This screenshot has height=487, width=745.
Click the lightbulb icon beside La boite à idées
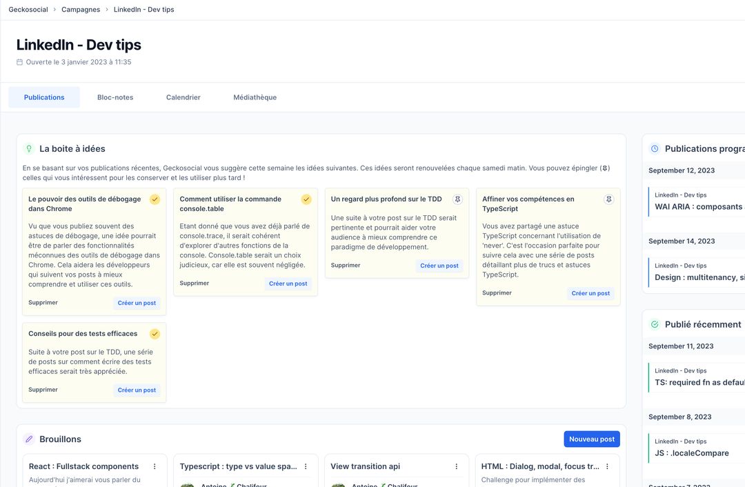coord(29,149)
